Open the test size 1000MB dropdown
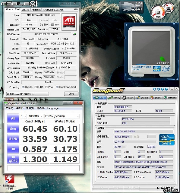 36,116
